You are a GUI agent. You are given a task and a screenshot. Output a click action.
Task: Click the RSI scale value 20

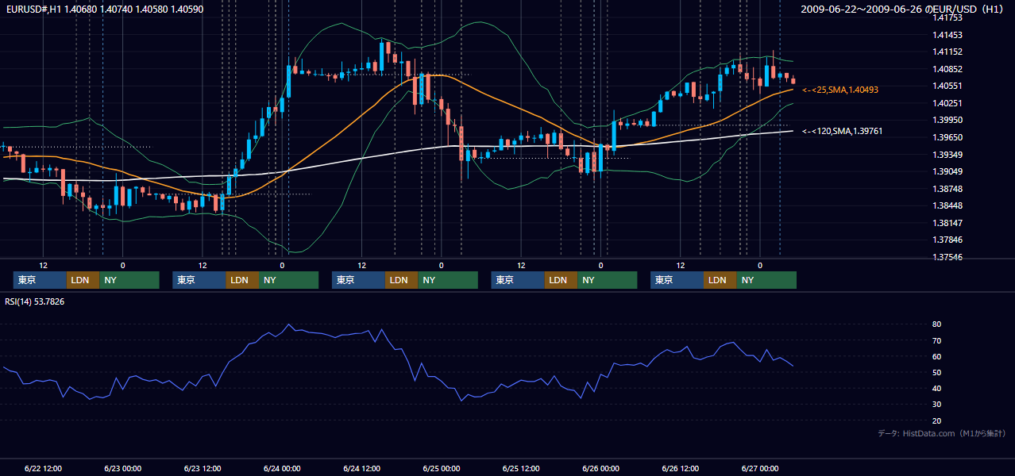coord(937,420)
